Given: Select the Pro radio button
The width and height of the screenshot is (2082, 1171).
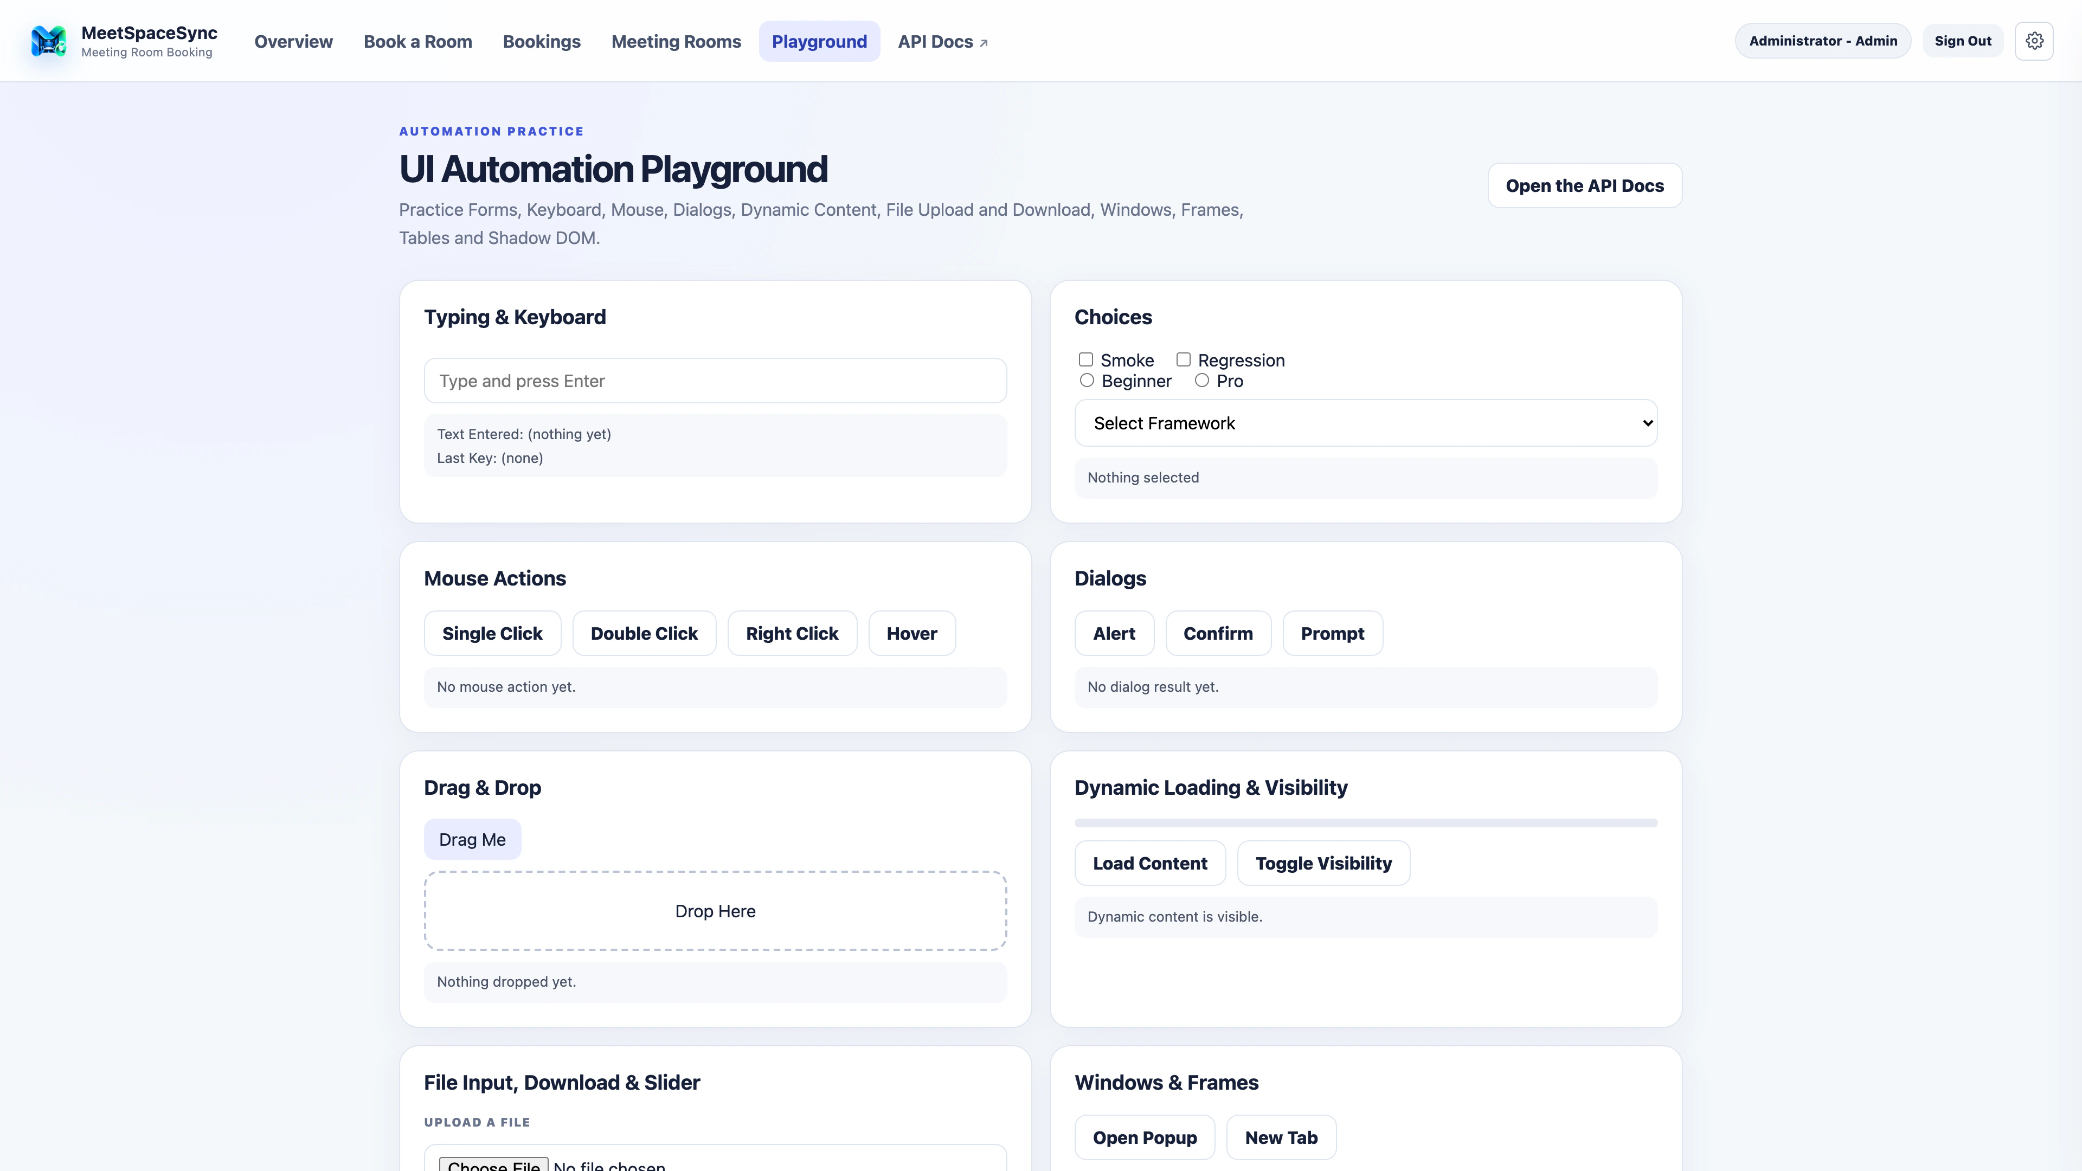Looking at the screenshot, I should [1202, 381].
